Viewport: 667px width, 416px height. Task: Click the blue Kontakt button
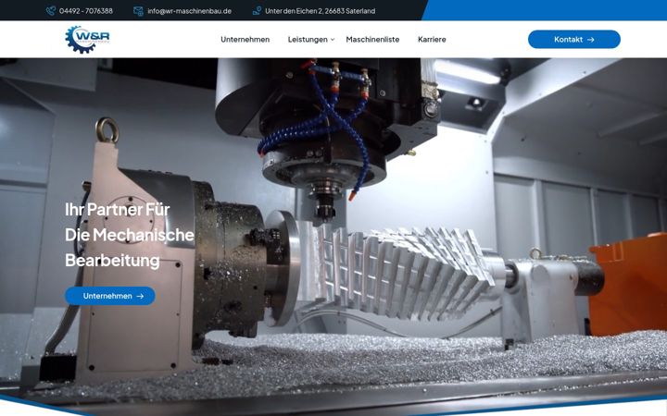(573, 39)
